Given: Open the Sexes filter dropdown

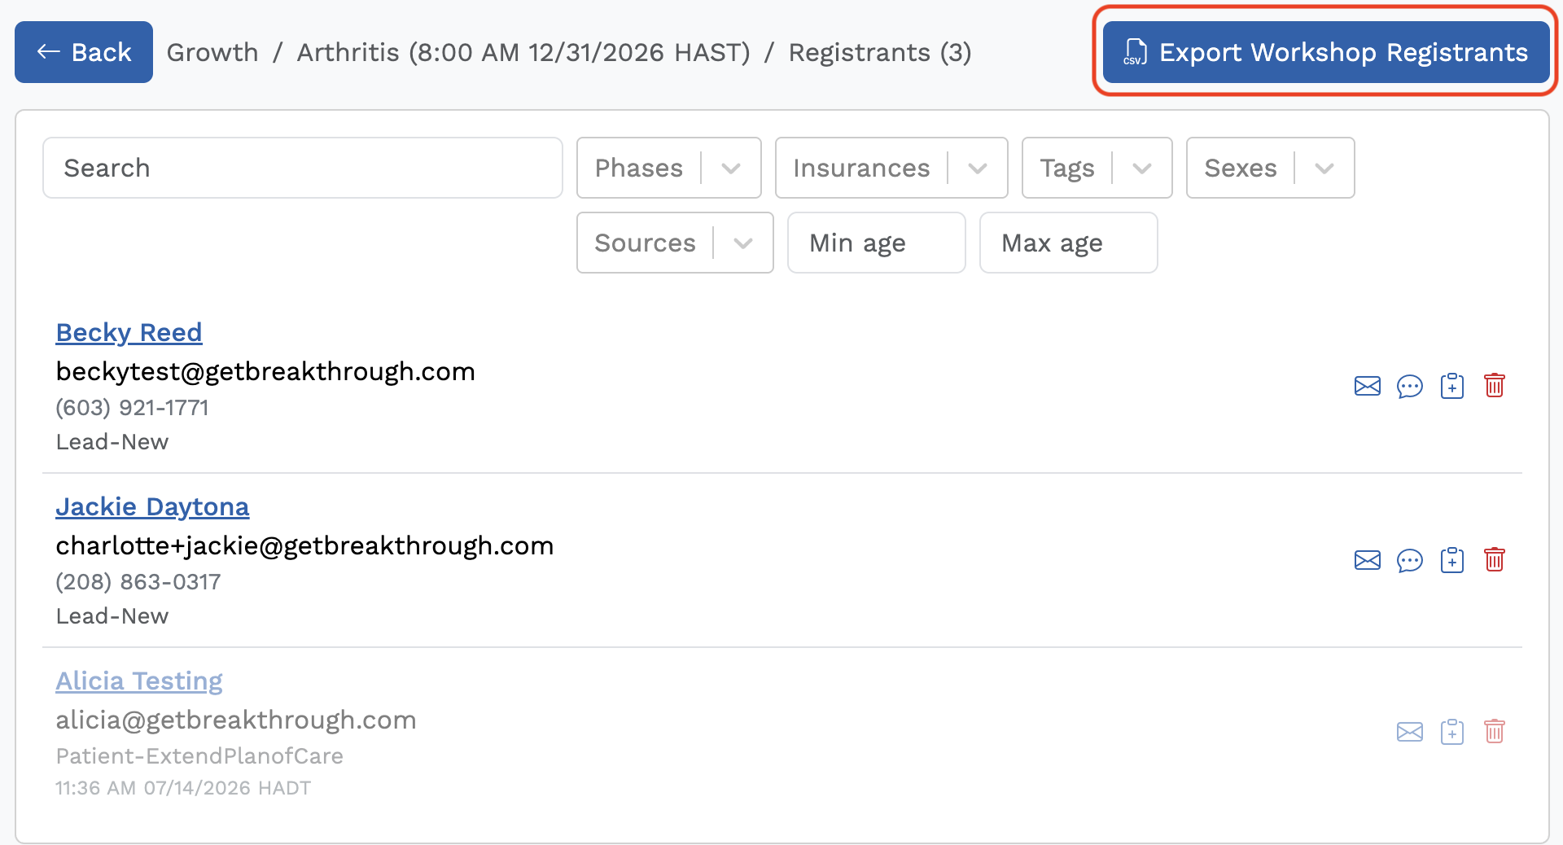Looking at the screenshot, I should point(1271,168).
